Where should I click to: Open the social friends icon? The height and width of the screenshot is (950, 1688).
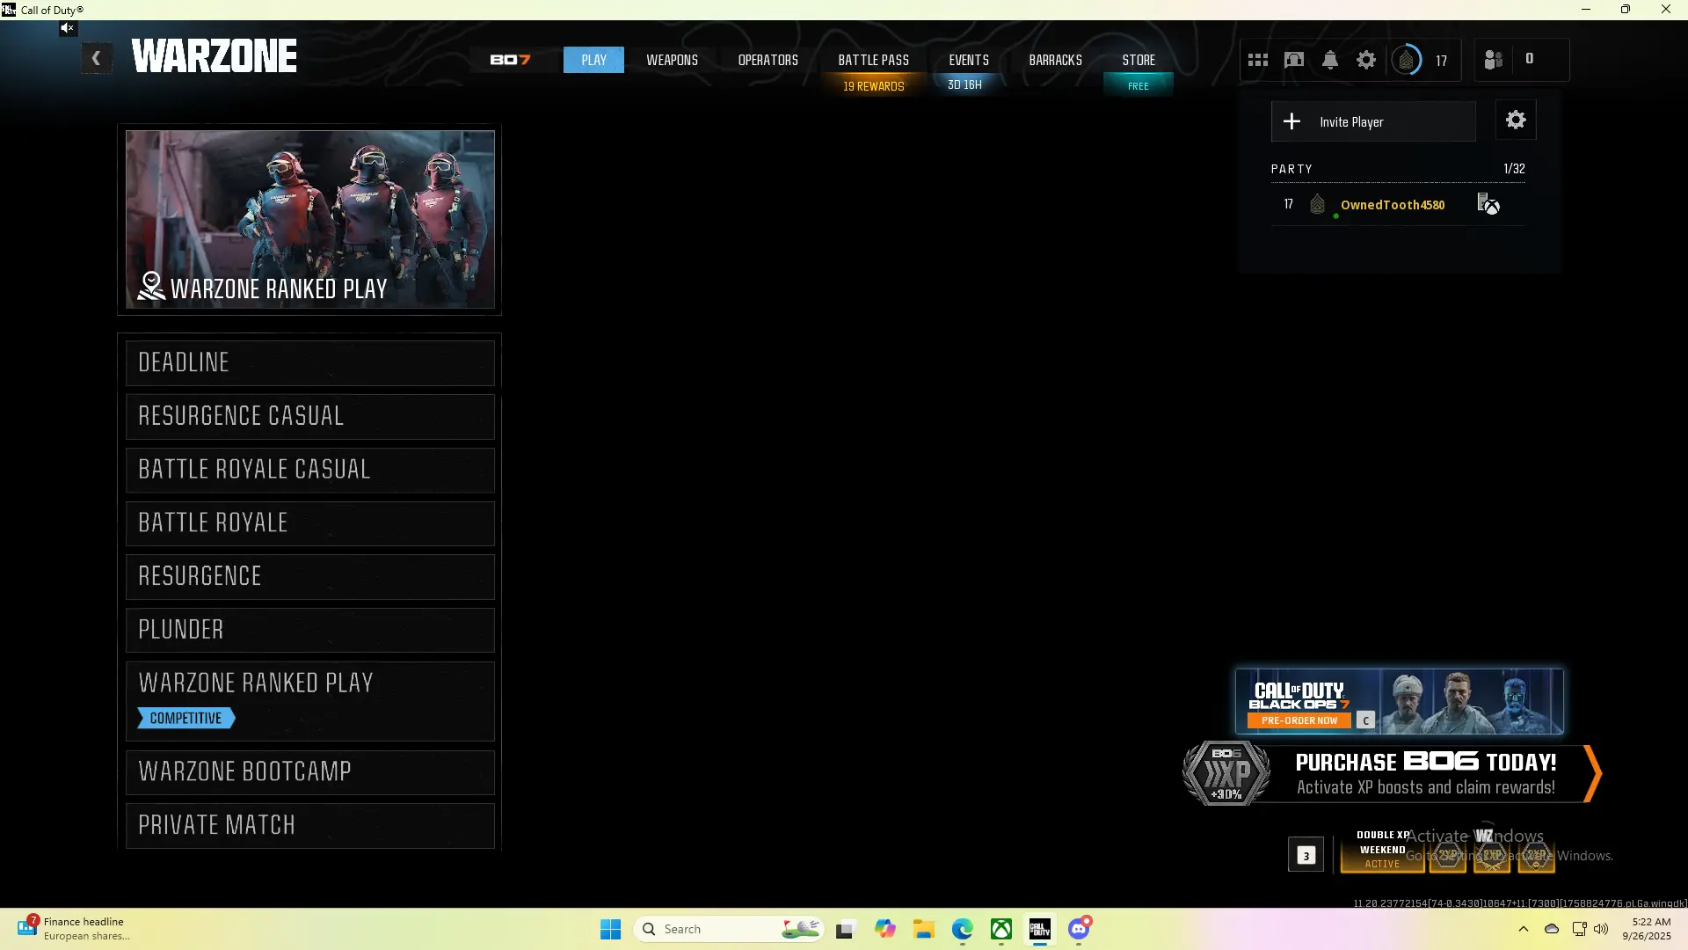[x=1494, y=60]
